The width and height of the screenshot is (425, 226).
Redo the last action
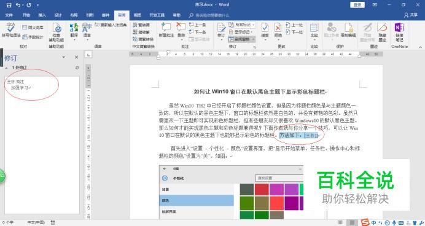click(29, 5)
